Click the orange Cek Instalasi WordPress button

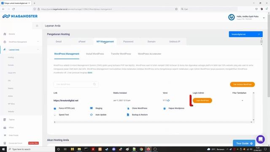(242, 84)
